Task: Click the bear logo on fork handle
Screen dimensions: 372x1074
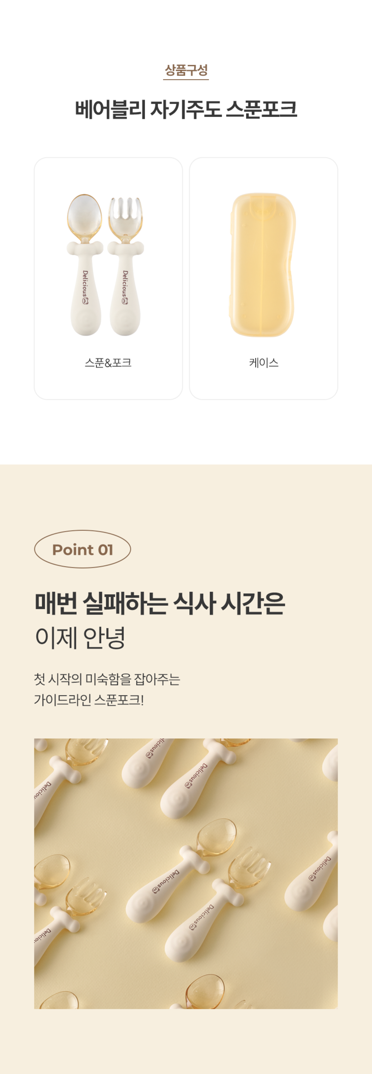Action: pyautogui.click(x=125, y=300)
